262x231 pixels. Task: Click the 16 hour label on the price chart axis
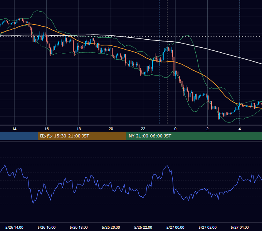(47, 129)
